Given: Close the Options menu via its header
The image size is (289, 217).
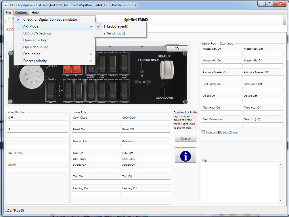Looking at the screenshot, I should (x=21, y=13).
